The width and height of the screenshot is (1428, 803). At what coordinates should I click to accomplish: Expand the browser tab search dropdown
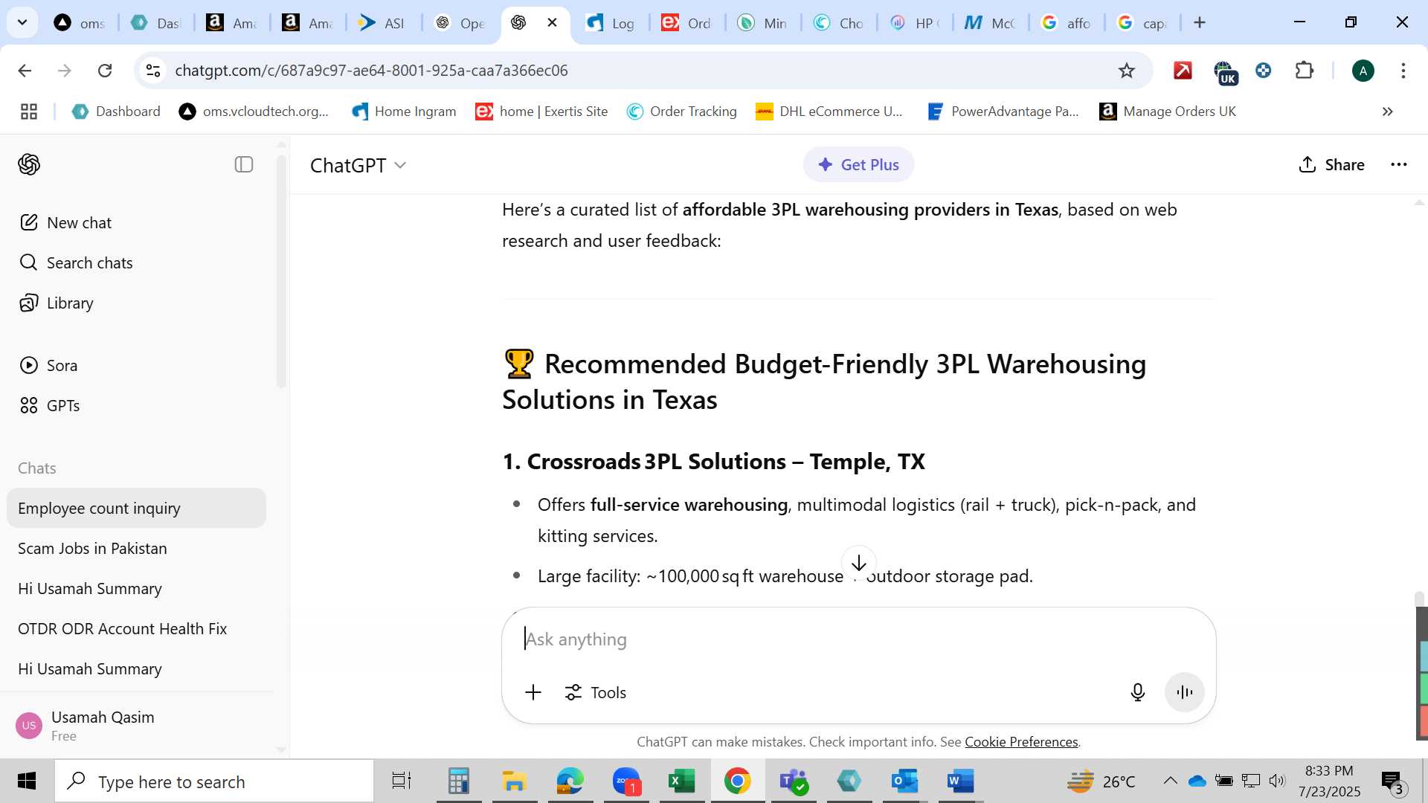22,22
